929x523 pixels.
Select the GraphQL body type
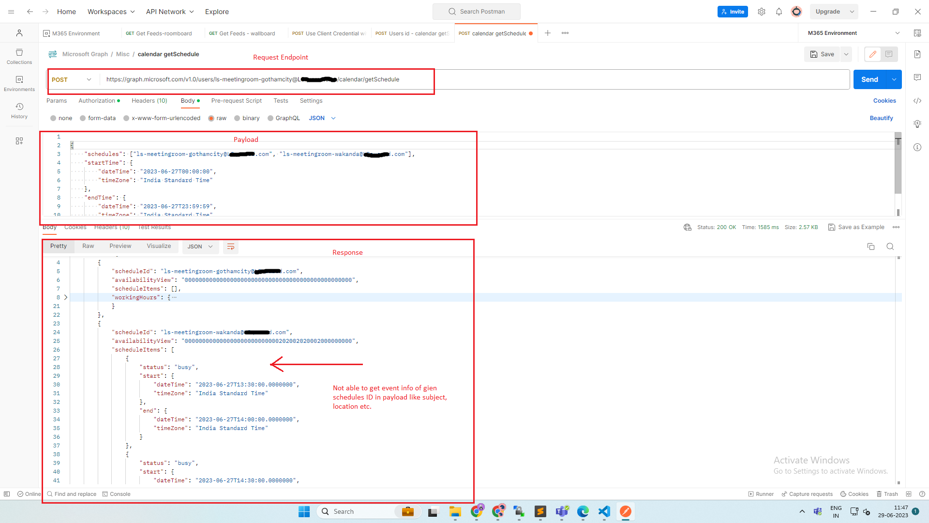click(284, 118)
